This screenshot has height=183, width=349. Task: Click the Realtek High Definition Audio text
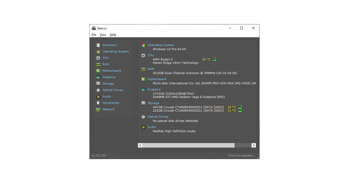click(174, 131)
